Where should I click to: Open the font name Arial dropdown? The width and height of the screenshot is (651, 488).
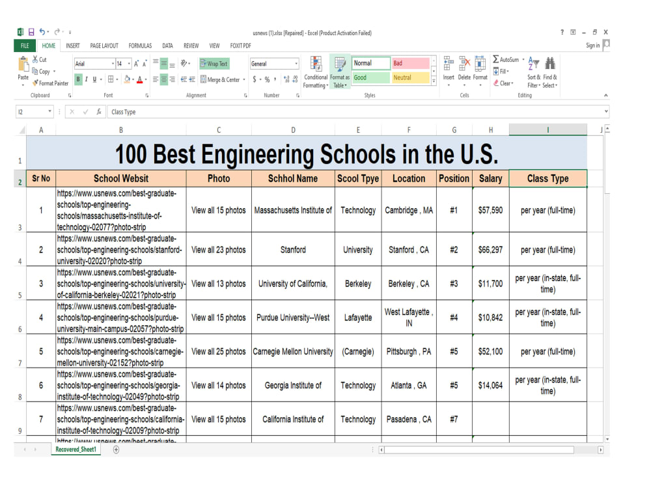113,64
